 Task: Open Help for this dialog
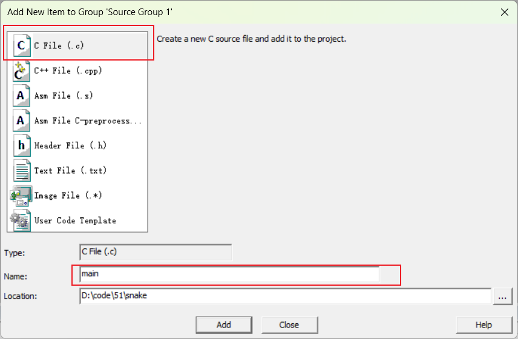(484, 325)
